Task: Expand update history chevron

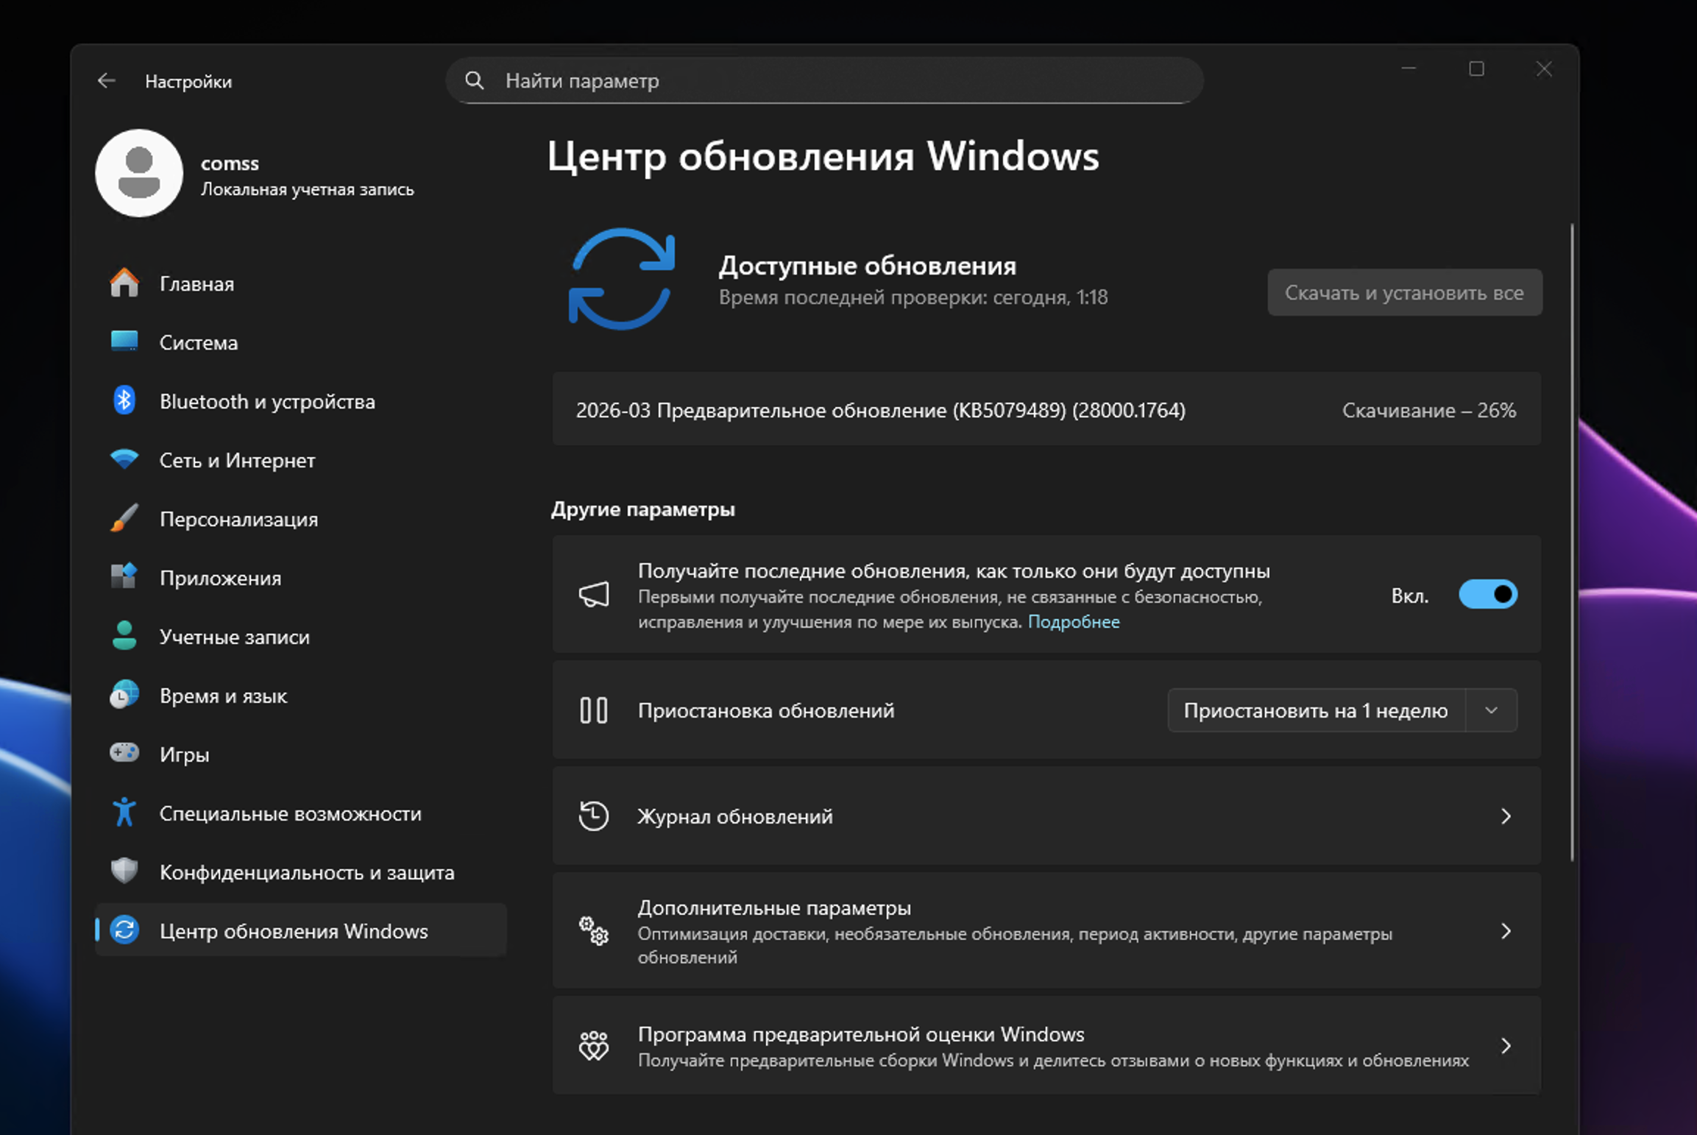Action: [1506, 816]
